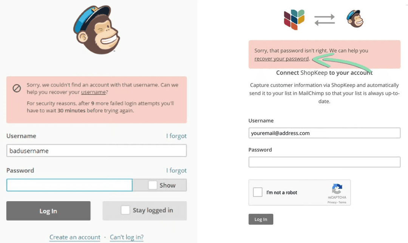Follow the recover your password link
Image resolution: width=408 pixels, height=243 pixels.
(281, 59)
